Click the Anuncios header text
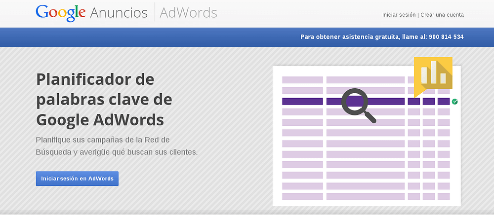 tap(119, 13)
